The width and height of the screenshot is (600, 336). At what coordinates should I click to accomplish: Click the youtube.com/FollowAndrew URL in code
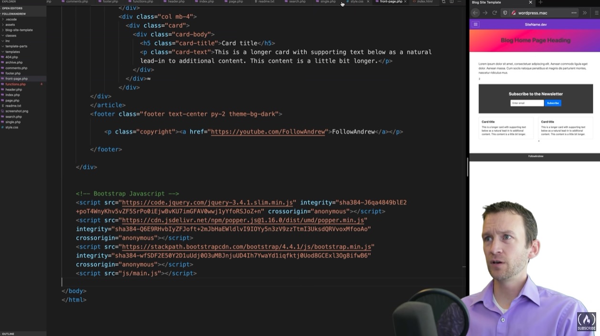coord(268,132)
